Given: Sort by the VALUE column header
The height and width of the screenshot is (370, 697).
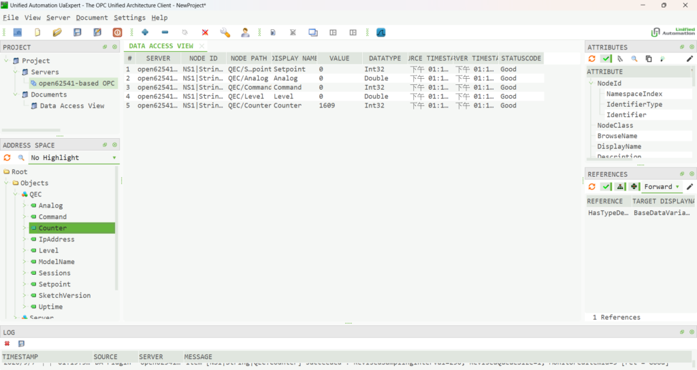Looking at the screenshot, I should [x=339, y=58].
